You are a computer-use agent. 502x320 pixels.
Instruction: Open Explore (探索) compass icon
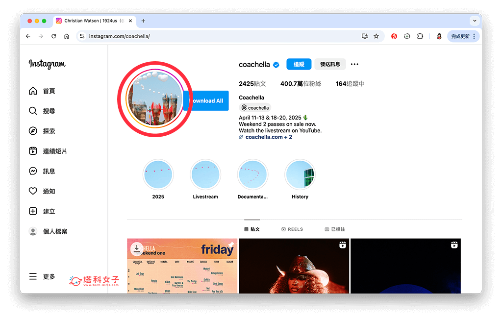tap(33, 131)
